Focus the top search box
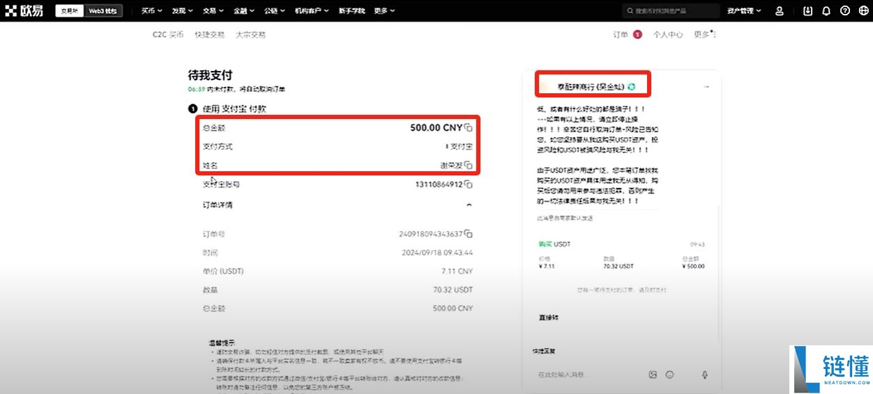Viewport: 873px width, 394px height. point(671,11)
